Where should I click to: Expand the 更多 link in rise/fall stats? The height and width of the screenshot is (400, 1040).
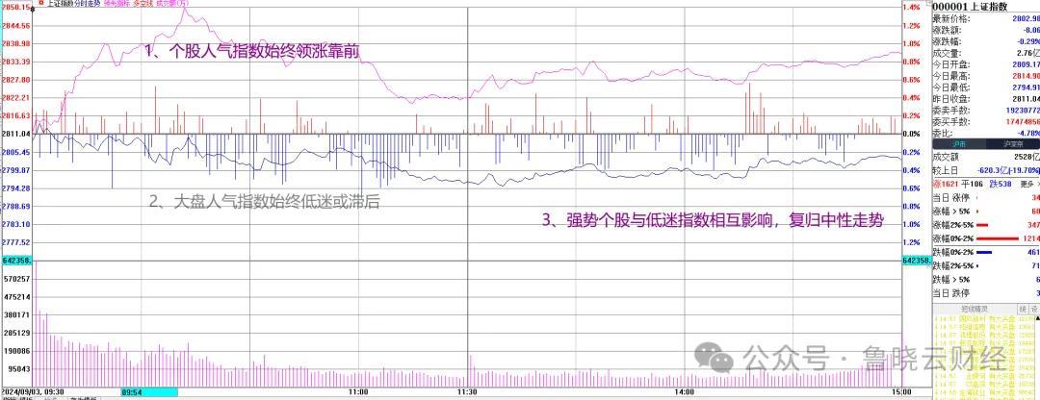pos(1027,184)
